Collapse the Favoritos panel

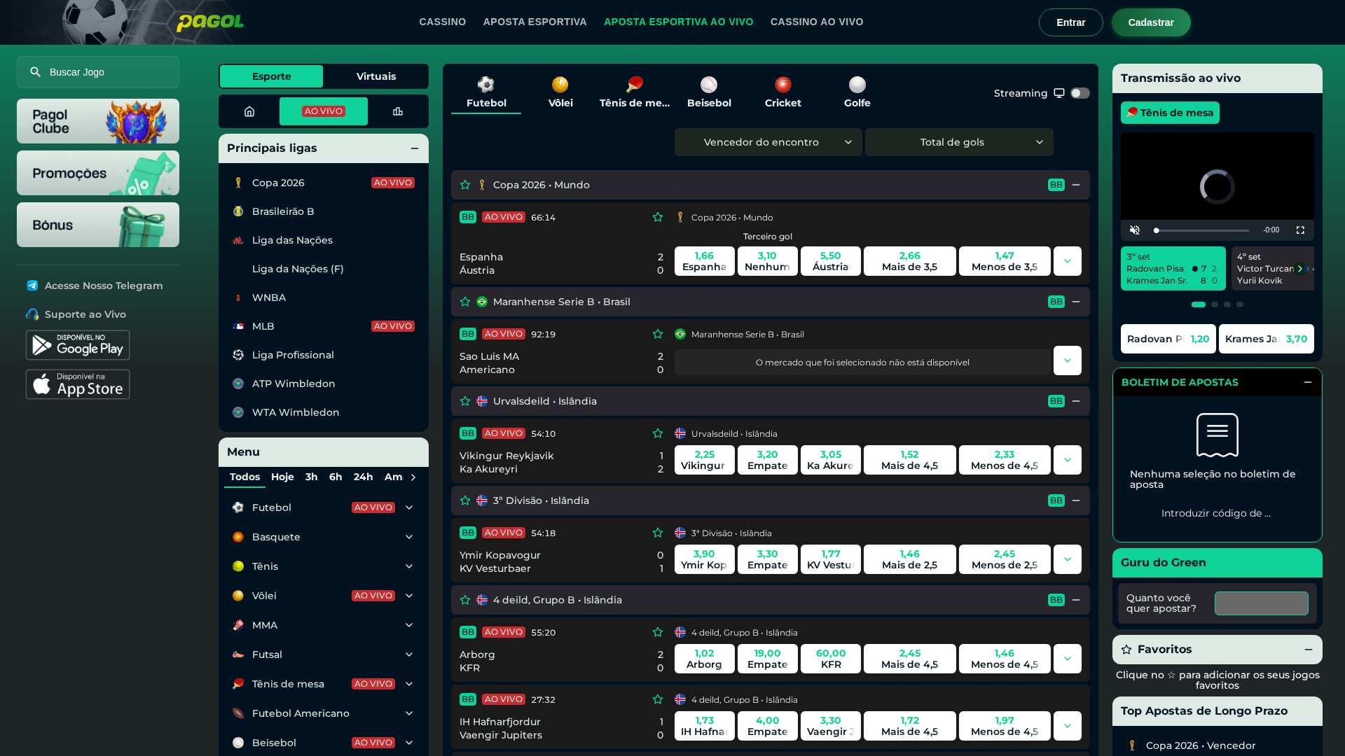[x=1309, y=650]
